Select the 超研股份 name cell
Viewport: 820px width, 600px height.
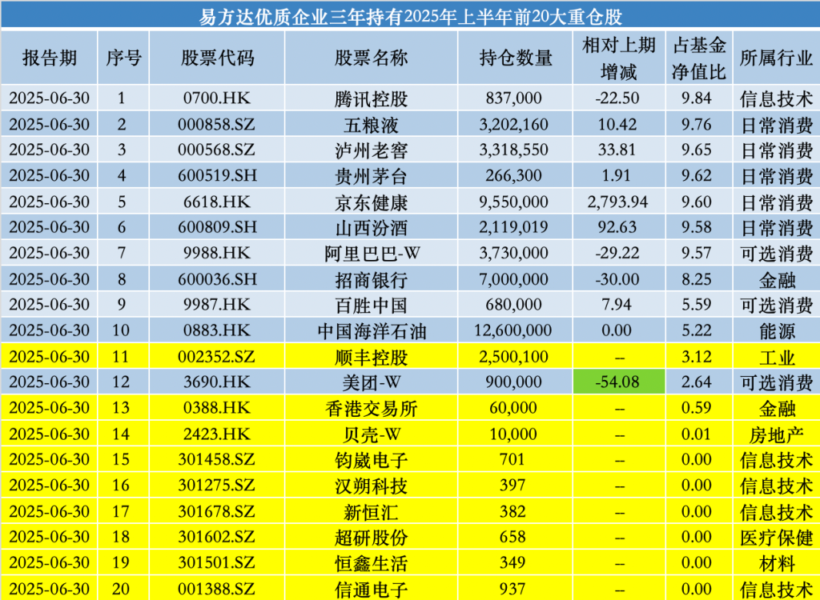(372, 537)
